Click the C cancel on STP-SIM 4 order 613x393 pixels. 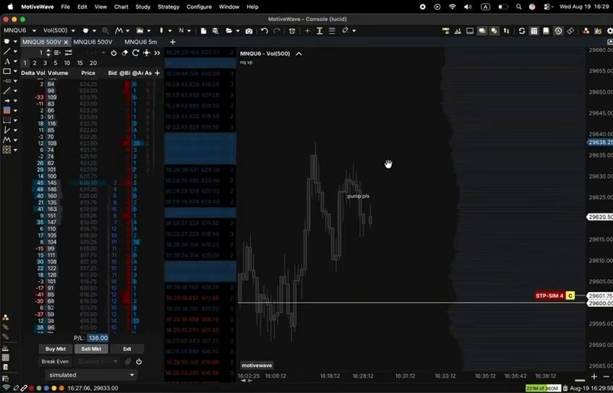(570, 295)
